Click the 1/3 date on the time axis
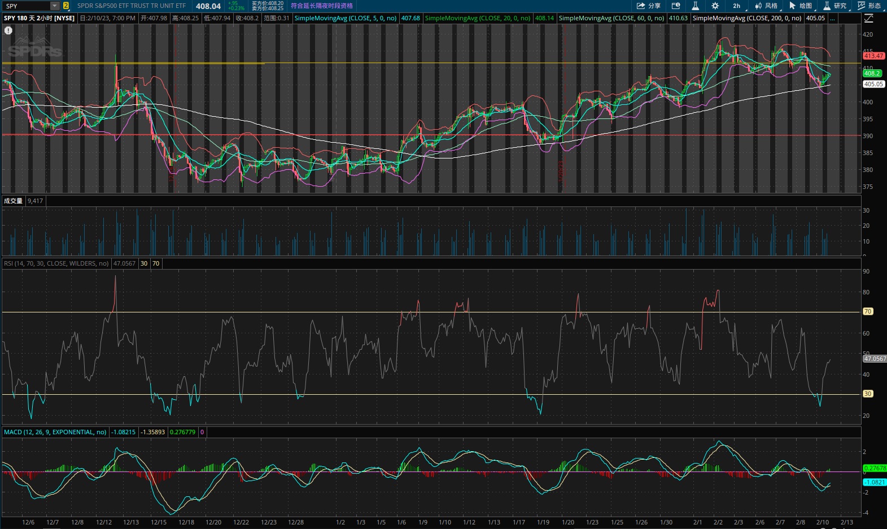Viewport: 887px width, 529px height. [x=361, y=522]
